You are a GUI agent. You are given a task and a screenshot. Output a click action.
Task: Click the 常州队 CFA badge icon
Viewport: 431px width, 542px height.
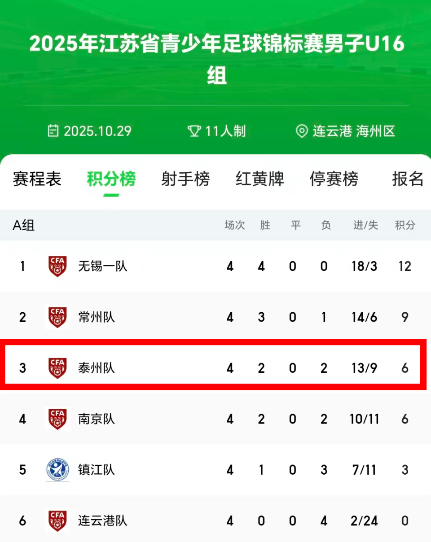(x=57, y=317)
